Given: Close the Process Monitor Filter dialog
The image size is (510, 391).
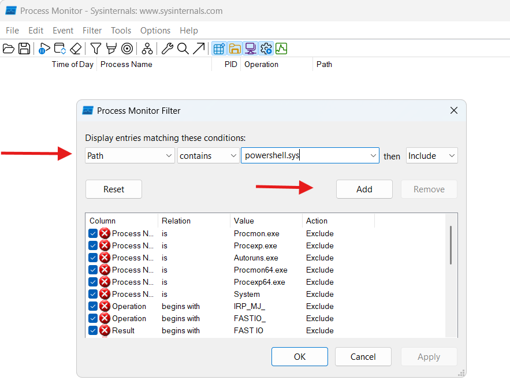Looking at the screenshot, I should [x=454, y=110].
